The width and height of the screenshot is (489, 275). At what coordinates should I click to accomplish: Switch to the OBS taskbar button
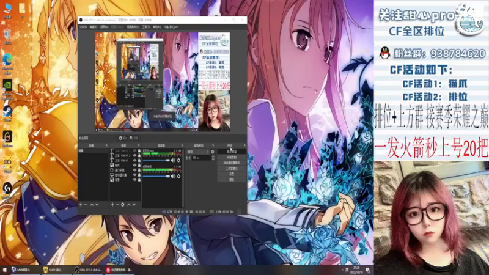88,270
